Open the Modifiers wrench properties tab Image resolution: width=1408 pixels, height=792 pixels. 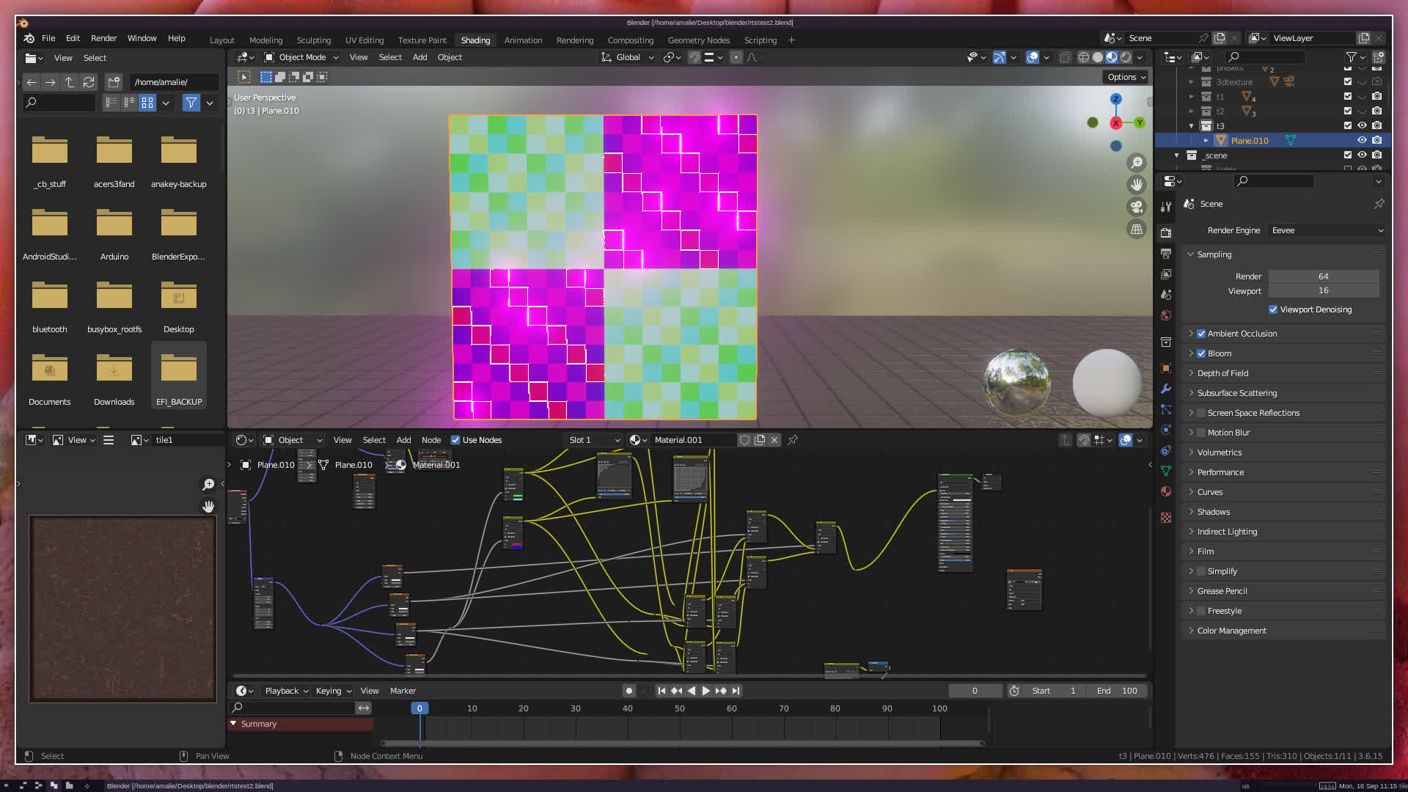point(1166,389)
